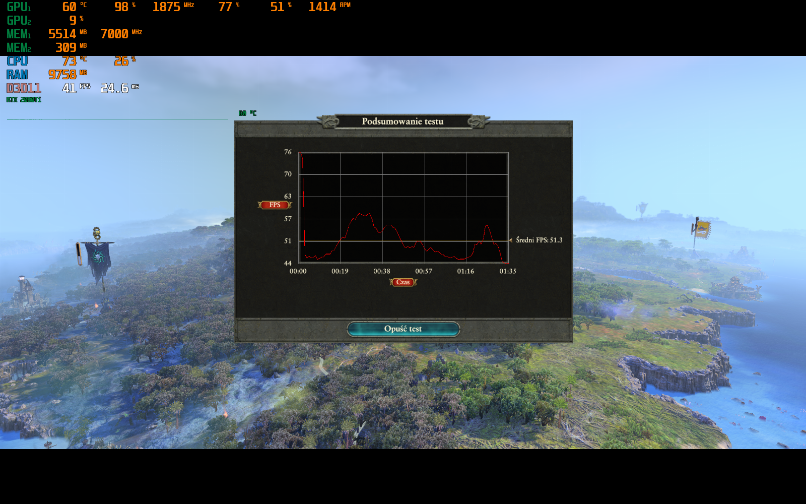Click the 24.6 ms frametime reading

click(120, 88)
